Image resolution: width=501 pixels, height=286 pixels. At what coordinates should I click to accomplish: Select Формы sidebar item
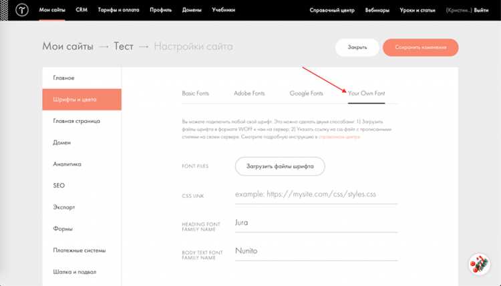81,229
